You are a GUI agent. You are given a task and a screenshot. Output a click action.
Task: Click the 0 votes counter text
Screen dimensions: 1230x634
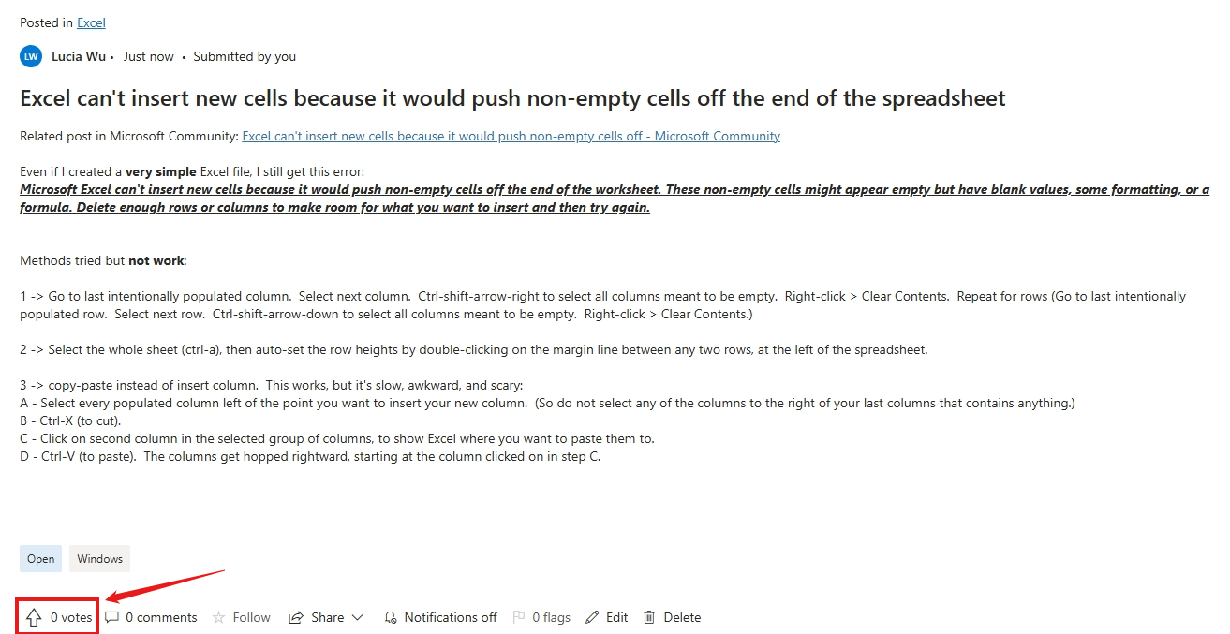point(71,617)
